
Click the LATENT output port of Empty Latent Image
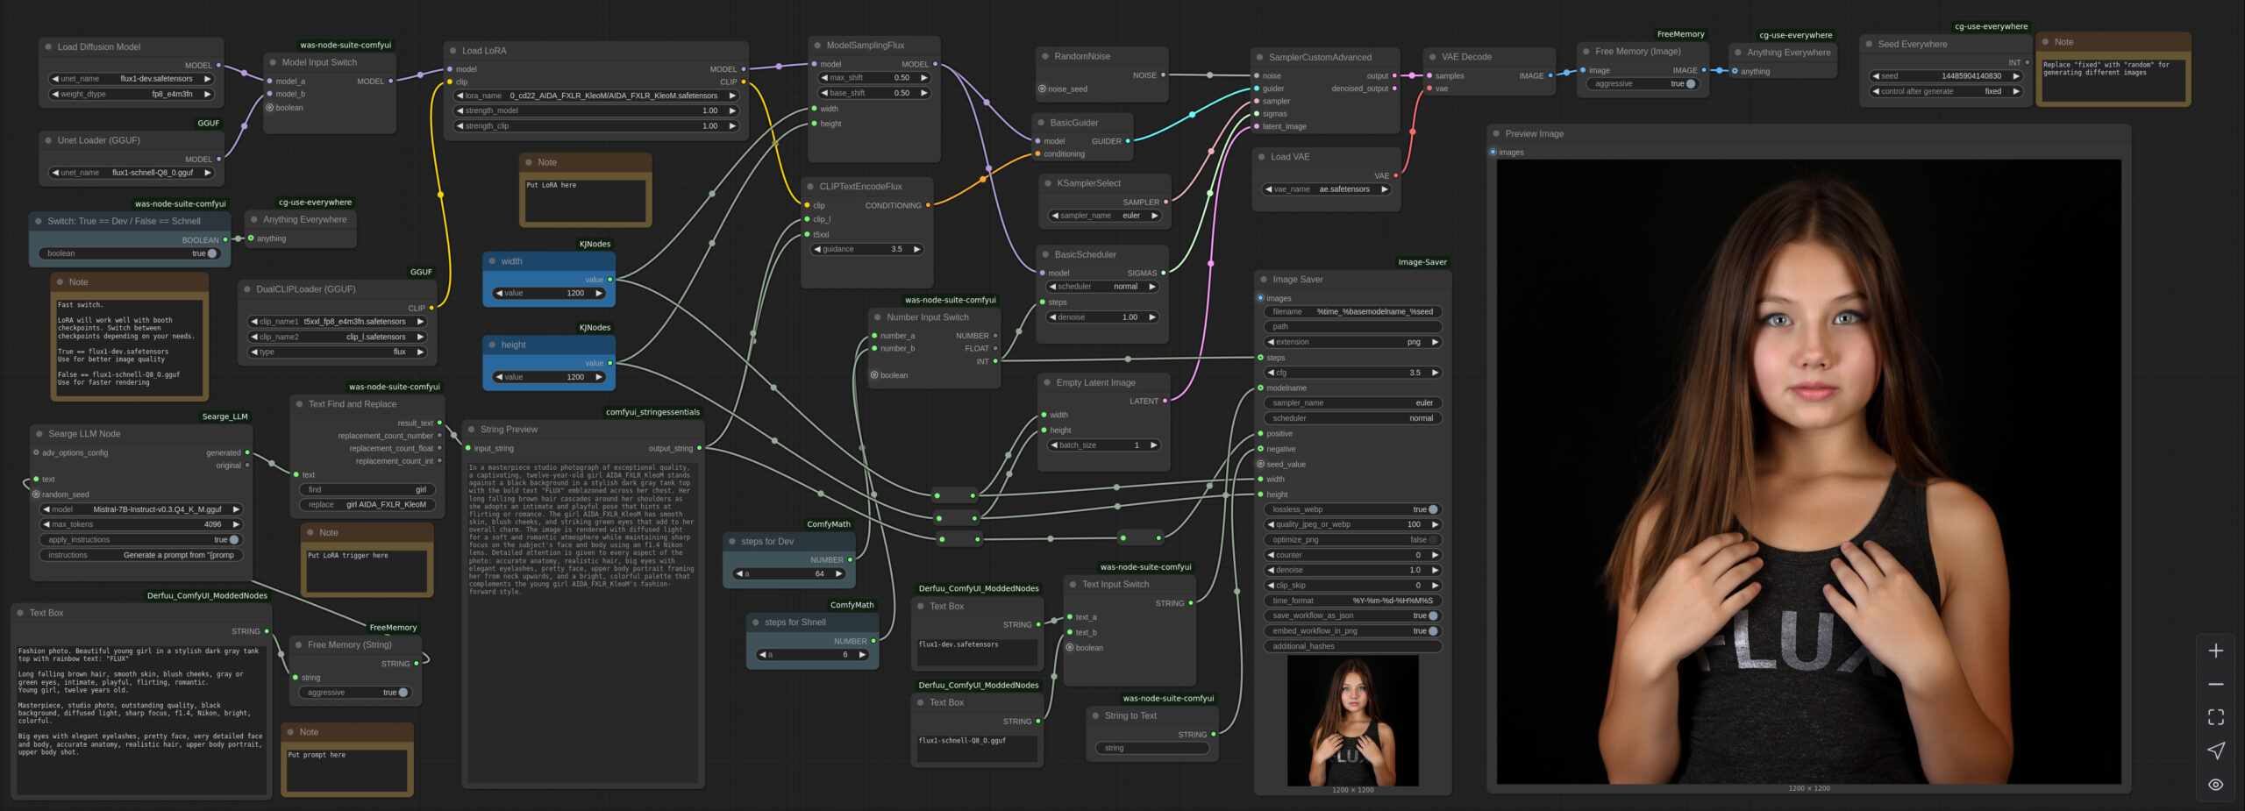[1165, 401]
